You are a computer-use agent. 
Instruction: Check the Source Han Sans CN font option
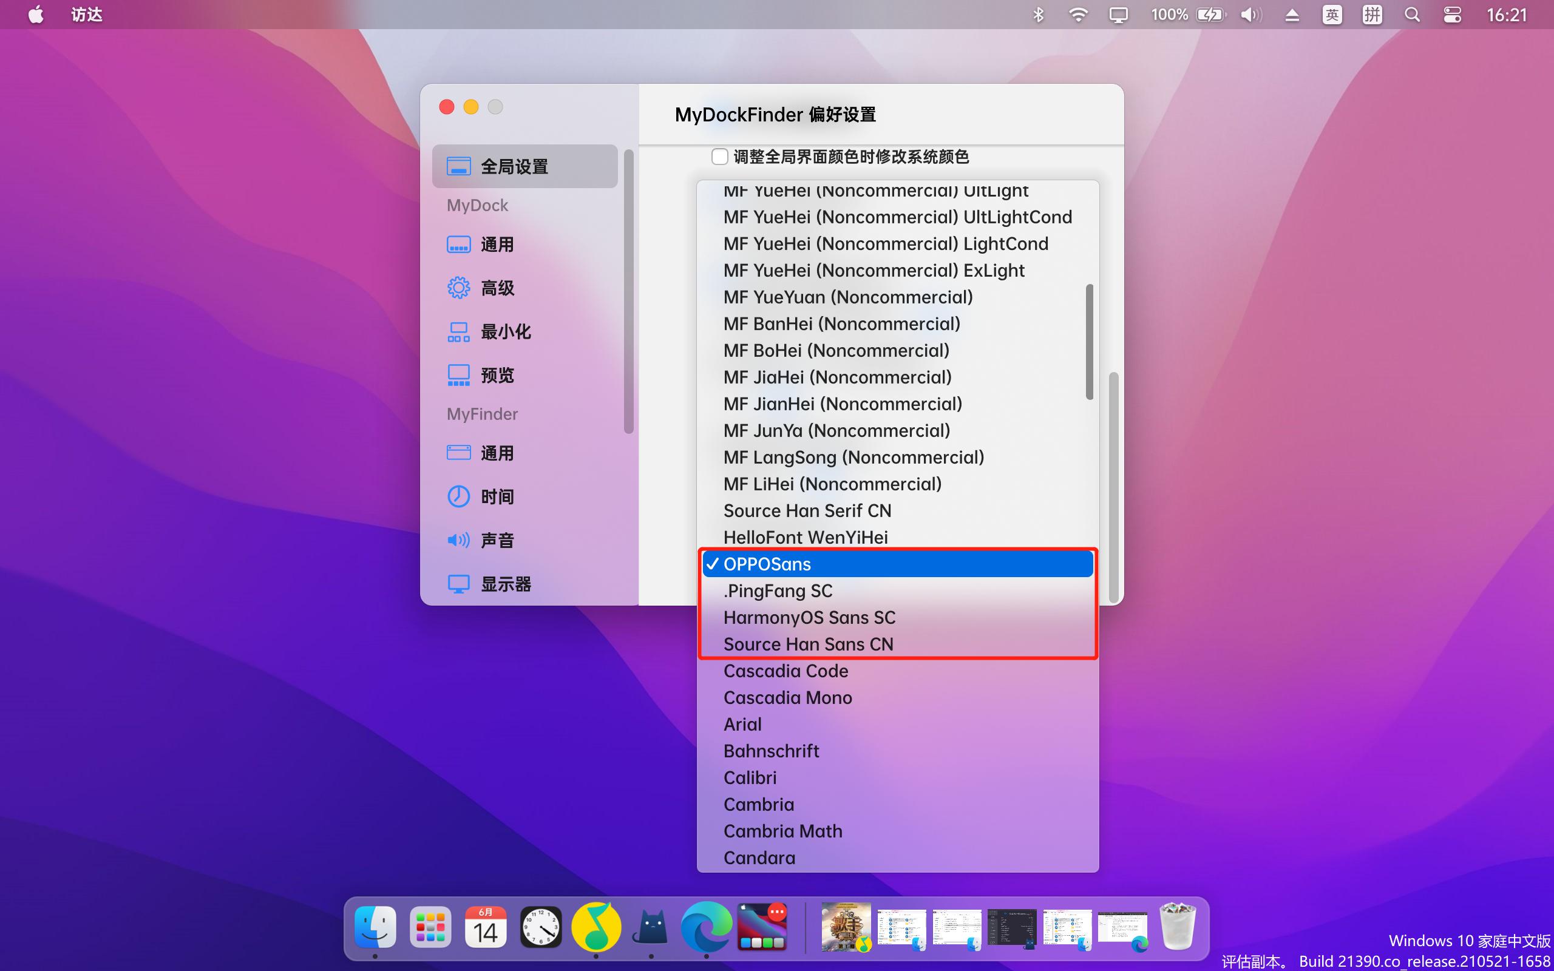(808, 644)
